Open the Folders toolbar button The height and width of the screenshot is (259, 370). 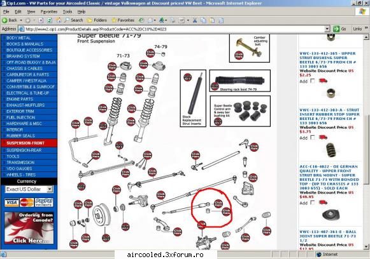click(97, 20)
